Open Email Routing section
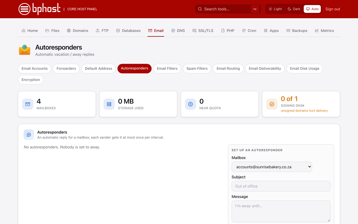Screen dimensions: 358x224 228,68
